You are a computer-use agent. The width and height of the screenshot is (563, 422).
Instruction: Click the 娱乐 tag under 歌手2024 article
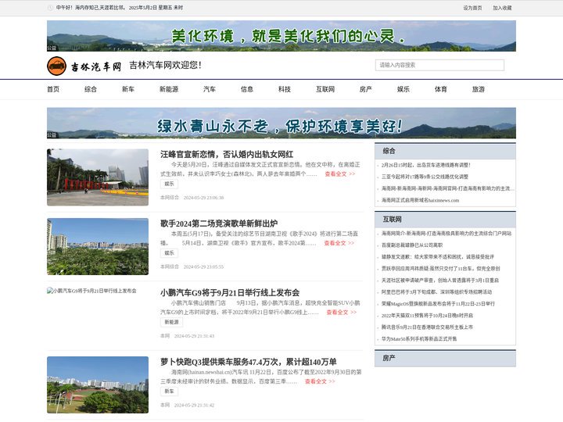[169, 253]
